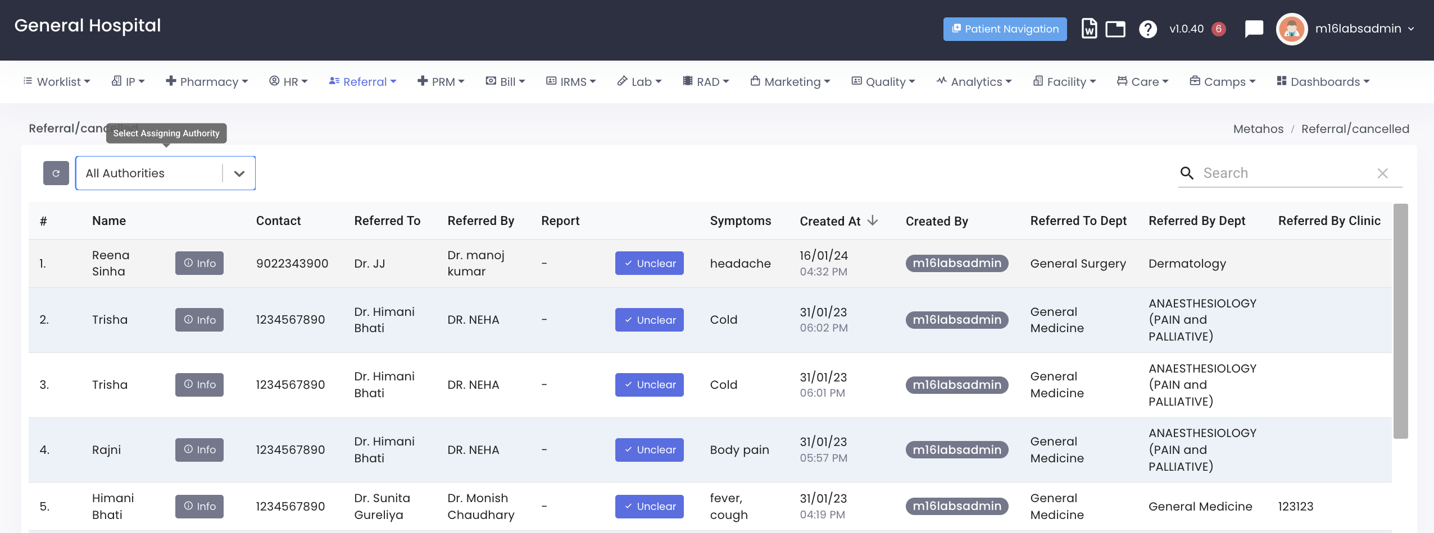The image size is (1434, 533).
Task: Open the Referral menu
Action: 363,82
